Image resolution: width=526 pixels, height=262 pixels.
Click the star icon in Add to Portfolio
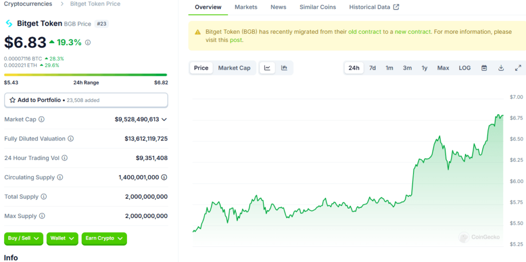[x=12, y=100]
